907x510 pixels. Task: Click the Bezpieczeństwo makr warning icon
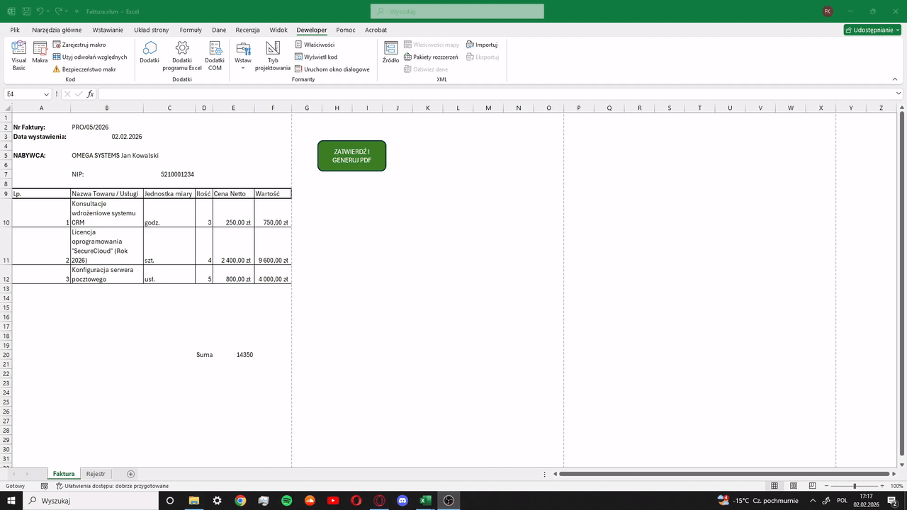coord(57,69)
